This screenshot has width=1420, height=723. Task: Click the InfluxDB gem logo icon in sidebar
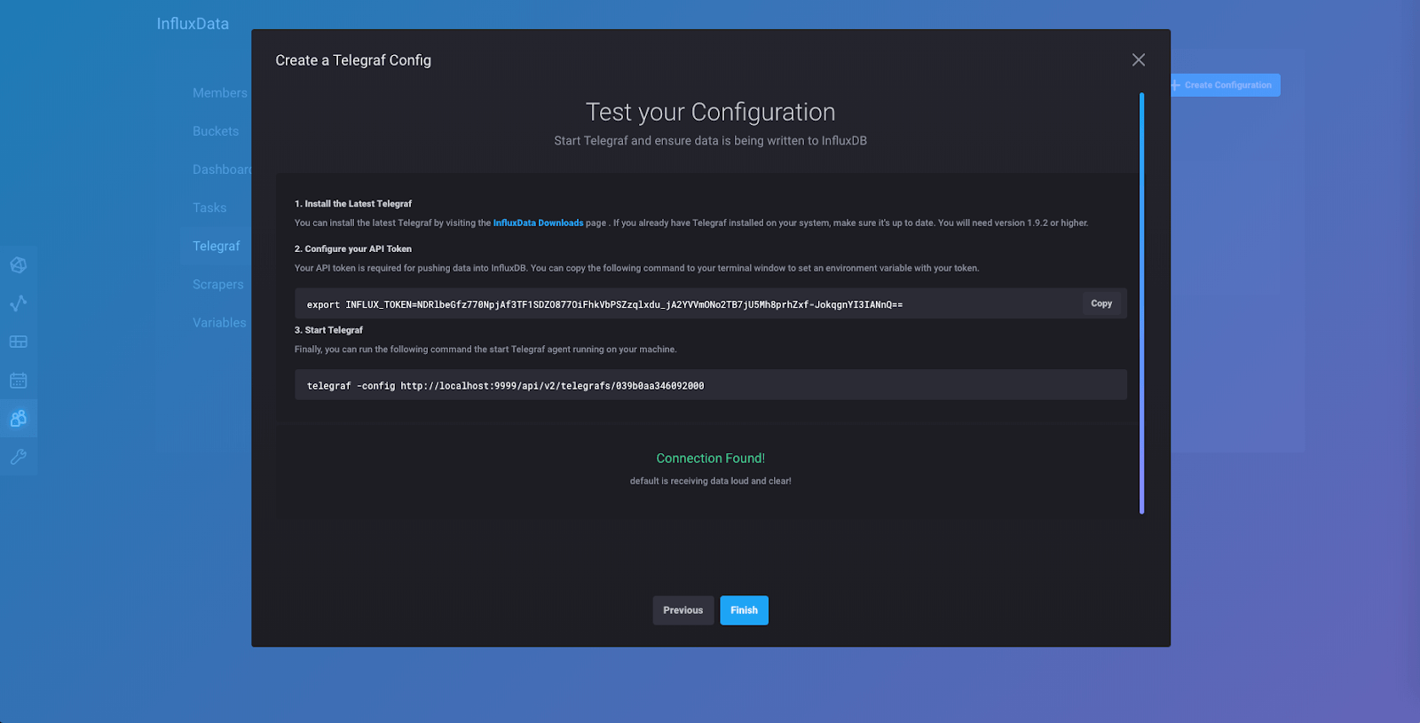(x=18, y=265)
